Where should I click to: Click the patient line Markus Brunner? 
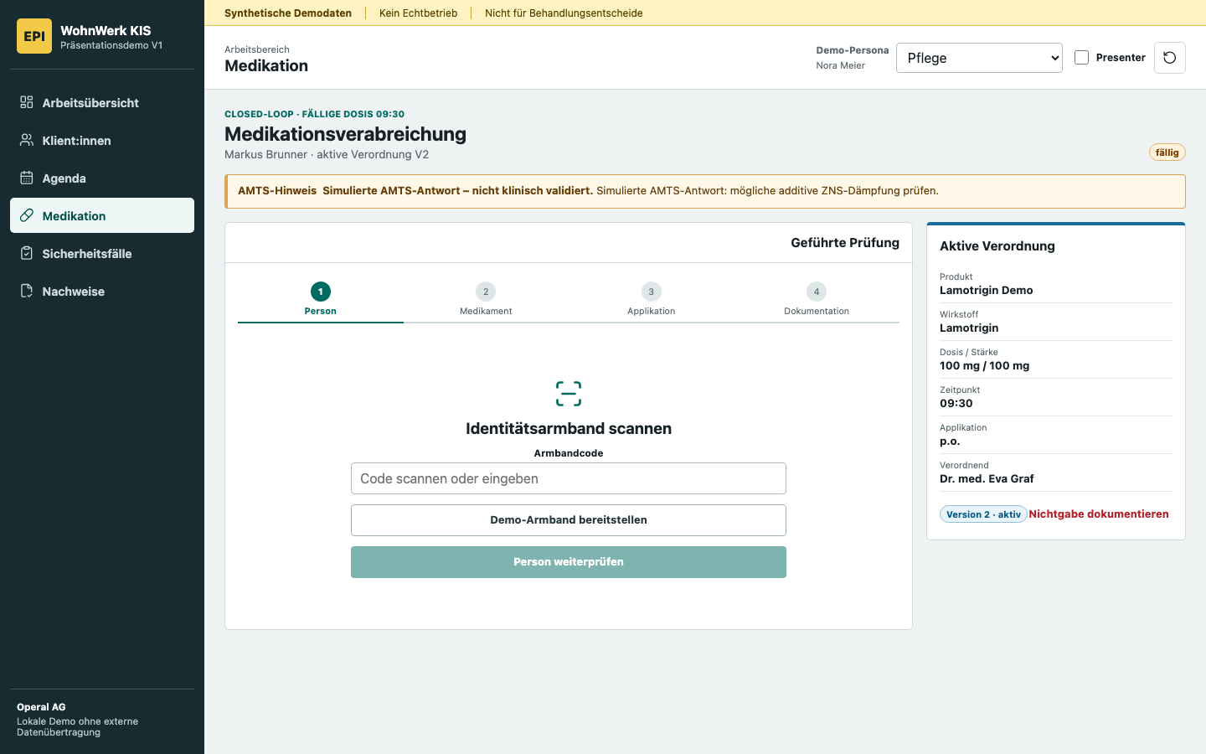coord(327,154)
